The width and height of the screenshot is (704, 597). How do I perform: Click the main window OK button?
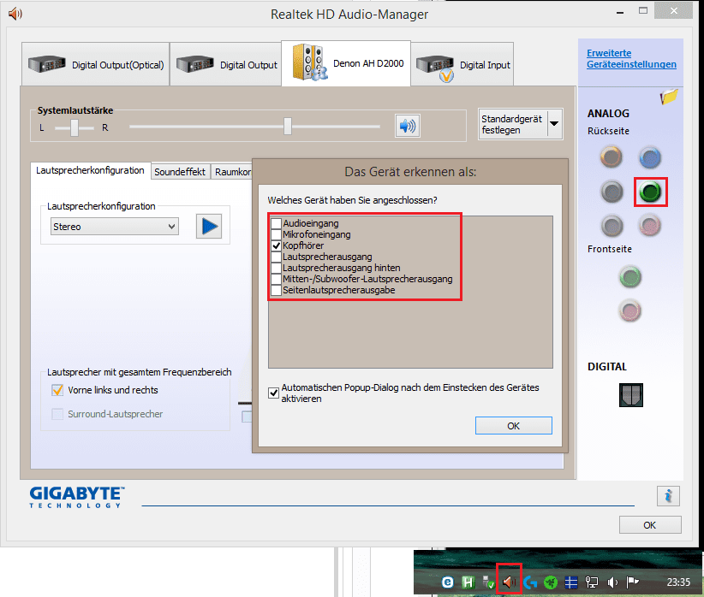[x=650, y=525]
